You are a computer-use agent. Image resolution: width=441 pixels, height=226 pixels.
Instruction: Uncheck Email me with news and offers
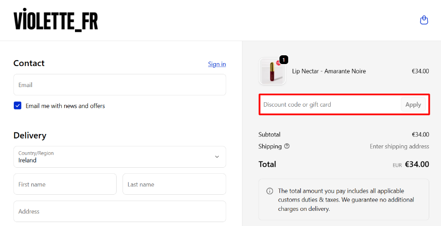click(18, 106)
